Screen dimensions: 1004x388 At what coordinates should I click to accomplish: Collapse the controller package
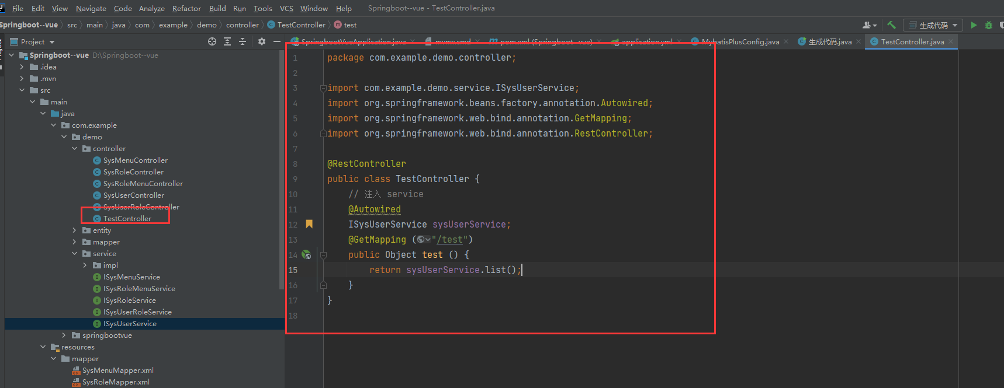pyautogui.click(x=75, y=149)
